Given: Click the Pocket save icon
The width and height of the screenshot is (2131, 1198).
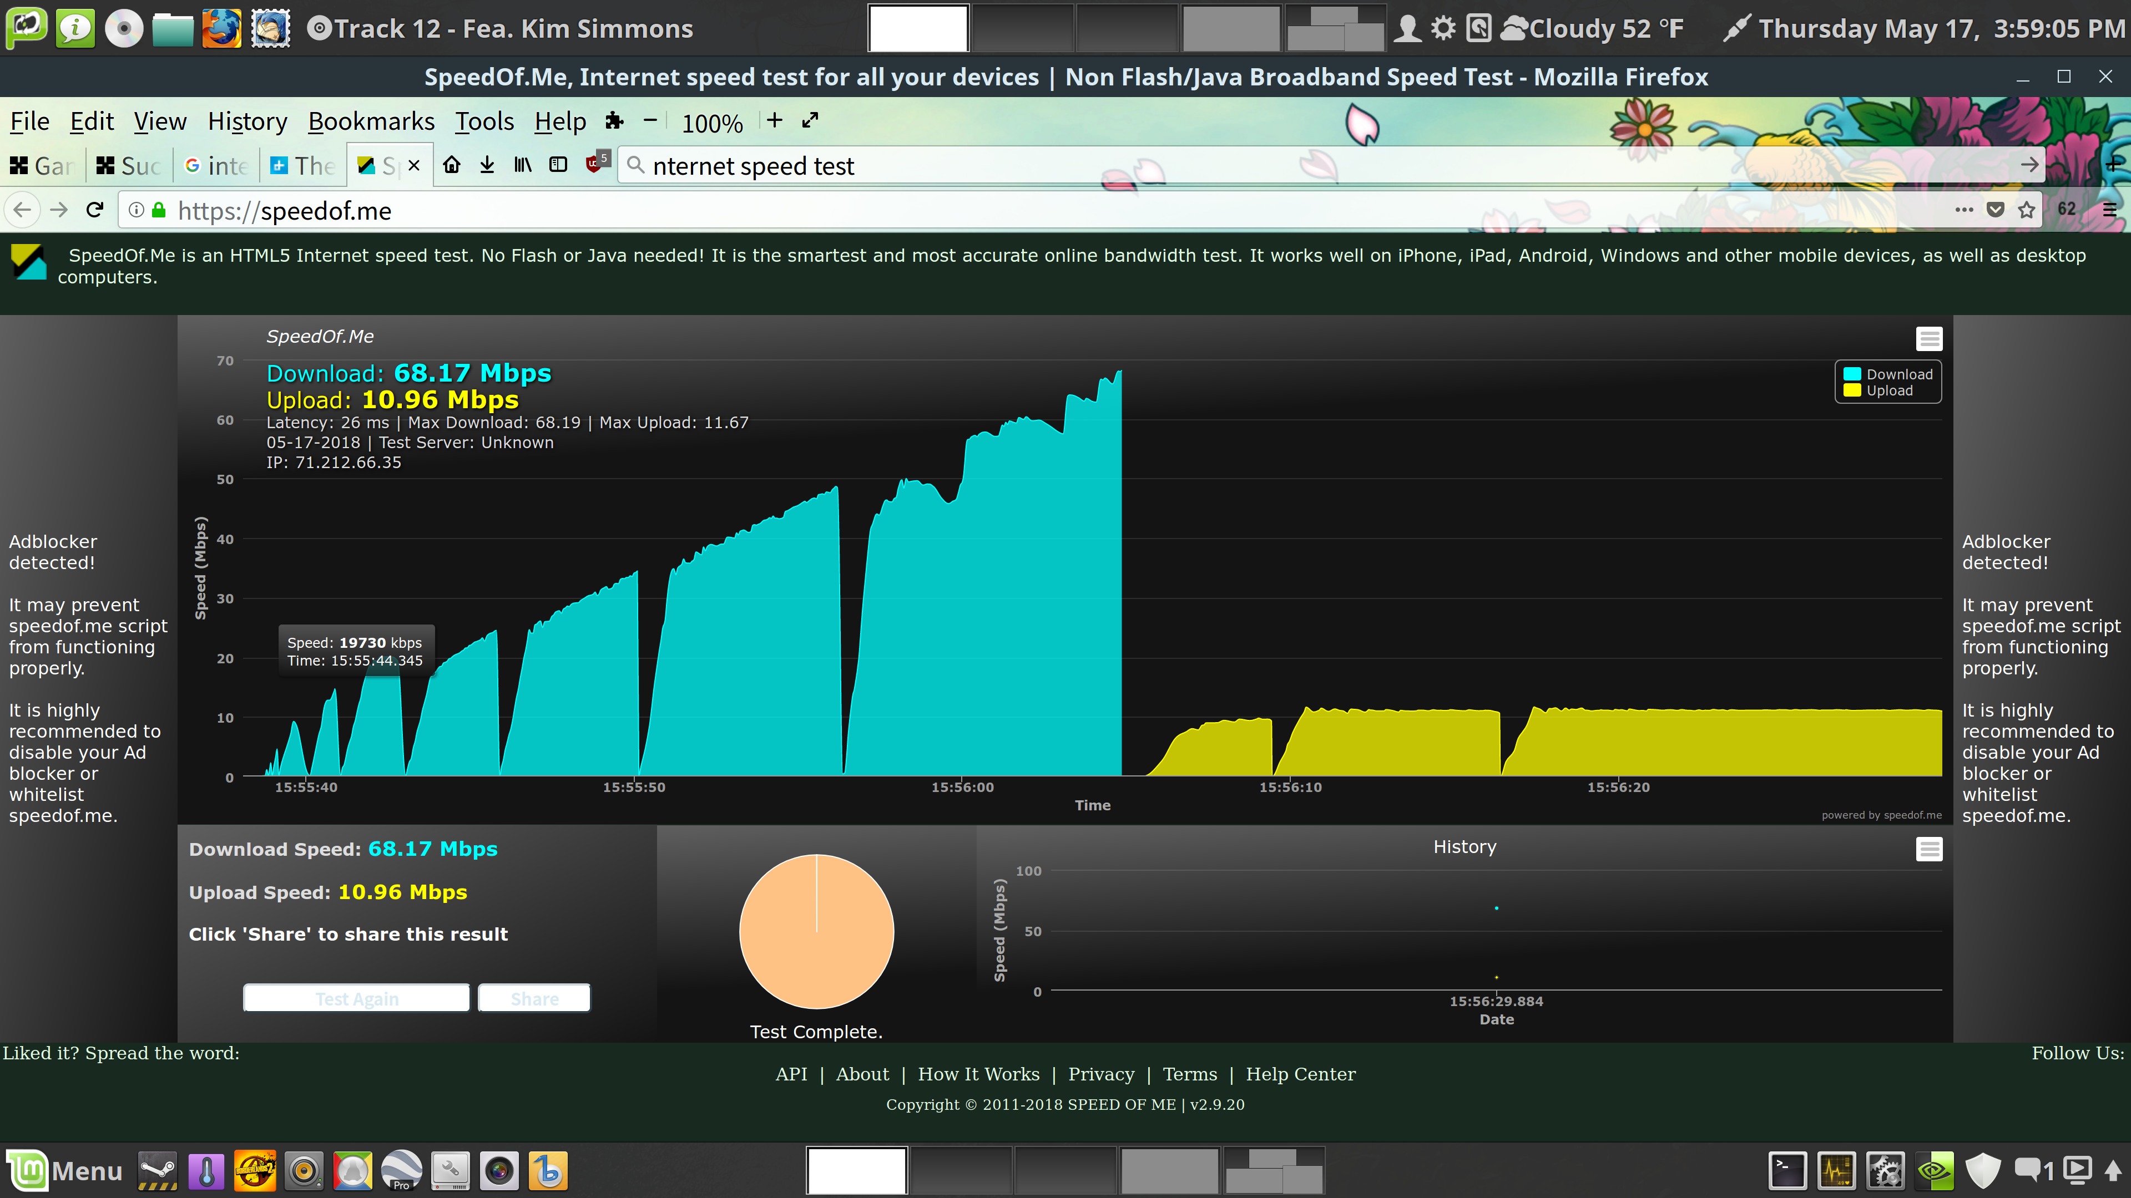Looking at the screenshot, I should tap(1996, 210).
